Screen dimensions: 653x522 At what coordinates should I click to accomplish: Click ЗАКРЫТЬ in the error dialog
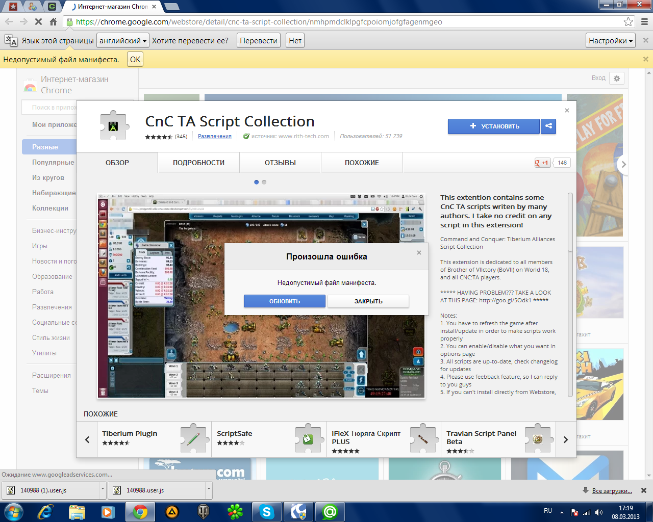pos(368,301)
